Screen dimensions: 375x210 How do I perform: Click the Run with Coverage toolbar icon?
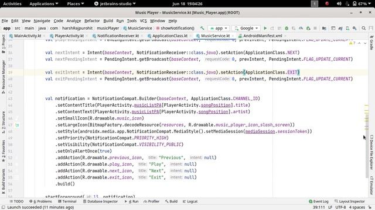pos(294,28)
